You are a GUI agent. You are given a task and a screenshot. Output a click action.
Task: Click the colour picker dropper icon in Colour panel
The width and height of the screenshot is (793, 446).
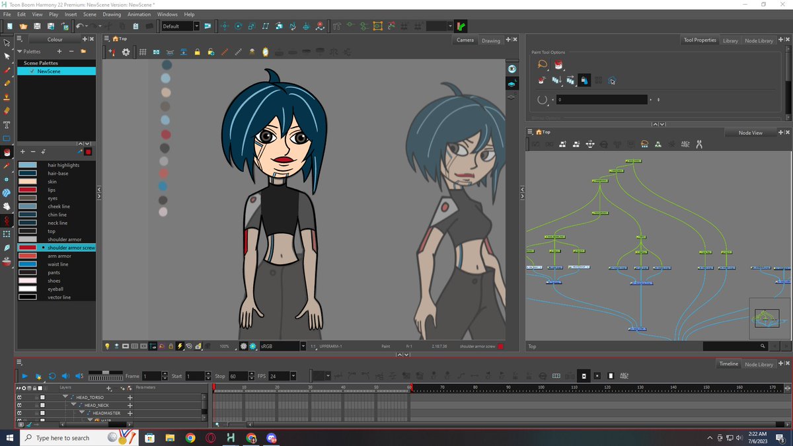pos(79,151)
